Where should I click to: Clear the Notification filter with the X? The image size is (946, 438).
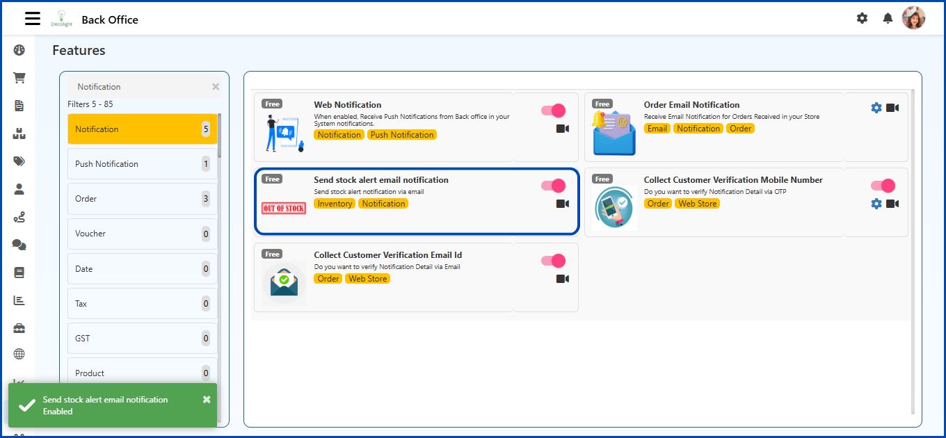[x=215, y=86]
